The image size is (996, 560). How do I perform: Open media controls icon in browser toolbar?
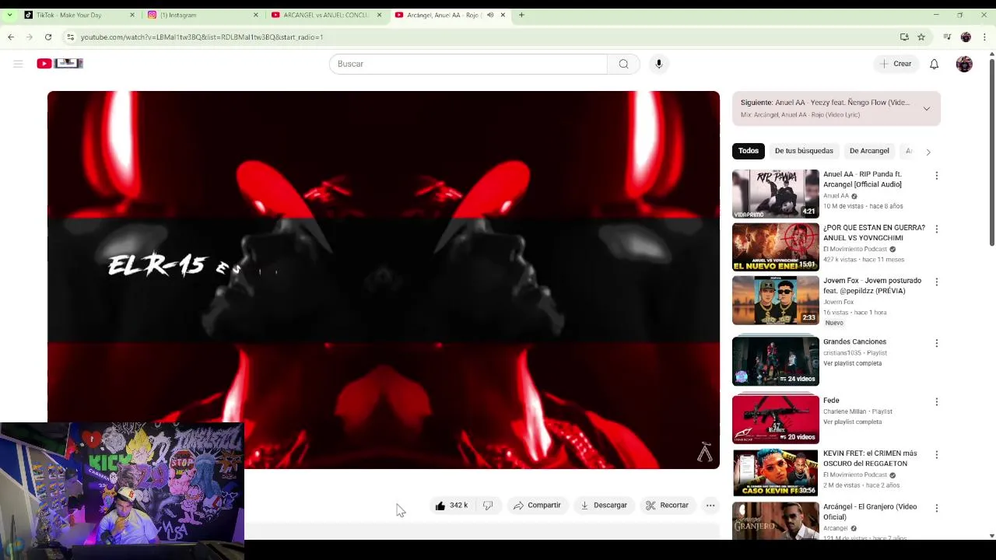[947, 37]
